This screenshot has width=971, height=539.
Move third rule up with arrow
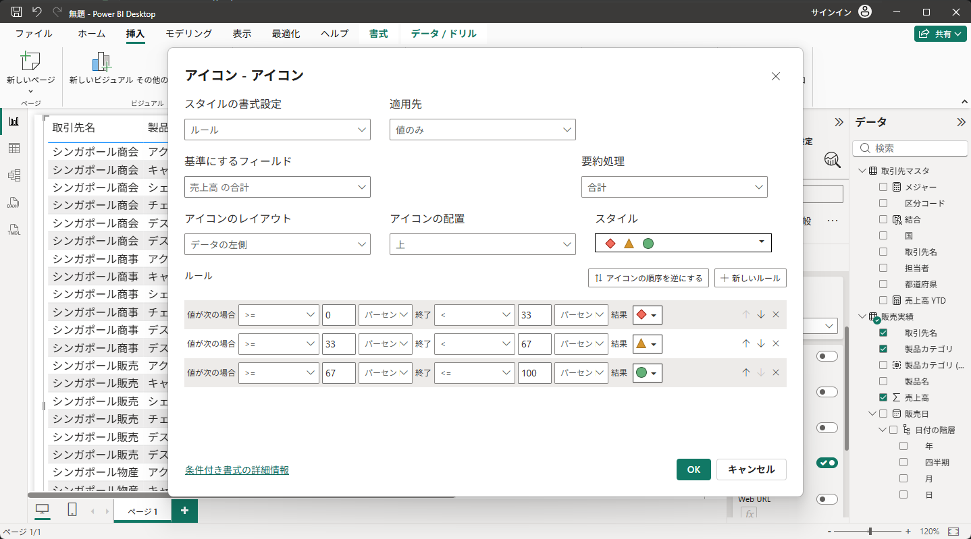(746, 372)
